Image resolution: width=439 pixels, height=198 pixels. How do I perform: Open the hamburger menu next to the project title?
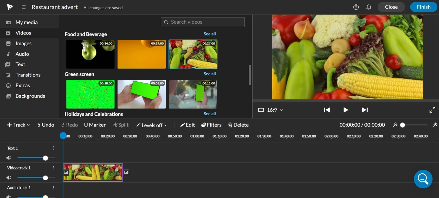click(x=24, y=7)
